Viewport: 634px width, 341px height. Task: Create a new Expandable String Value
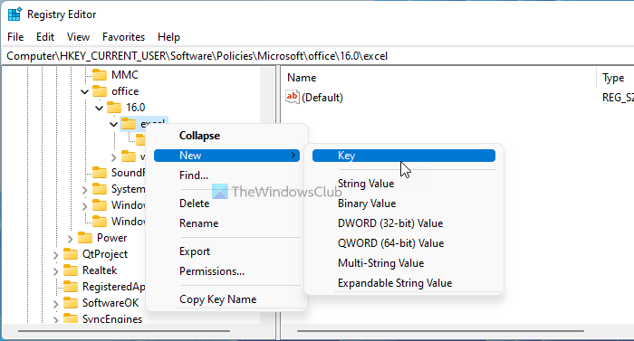(x=404, y=283)
